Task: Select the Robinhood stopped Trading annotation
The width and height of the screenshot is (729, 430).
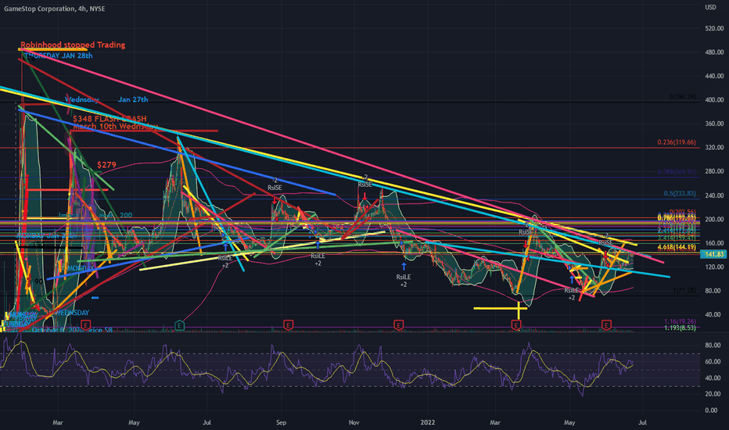Action: pyautogui.click(x=73, y=45)
